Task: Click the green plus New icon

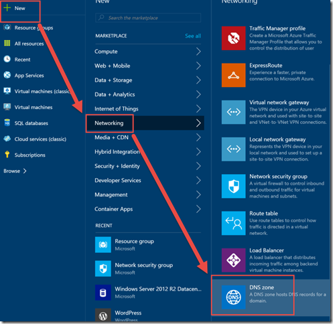Action: point(7,8)
